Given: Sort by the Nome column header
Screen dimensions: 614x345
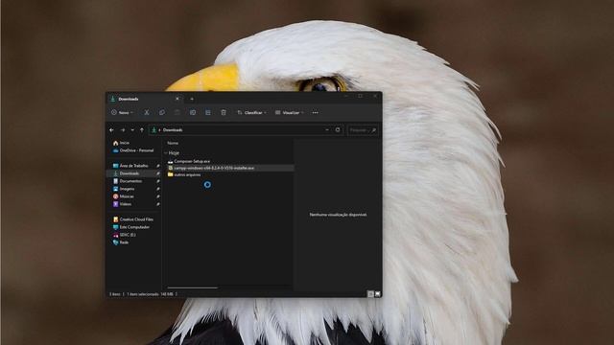Looking at the screenshot, I should point(173,143).
